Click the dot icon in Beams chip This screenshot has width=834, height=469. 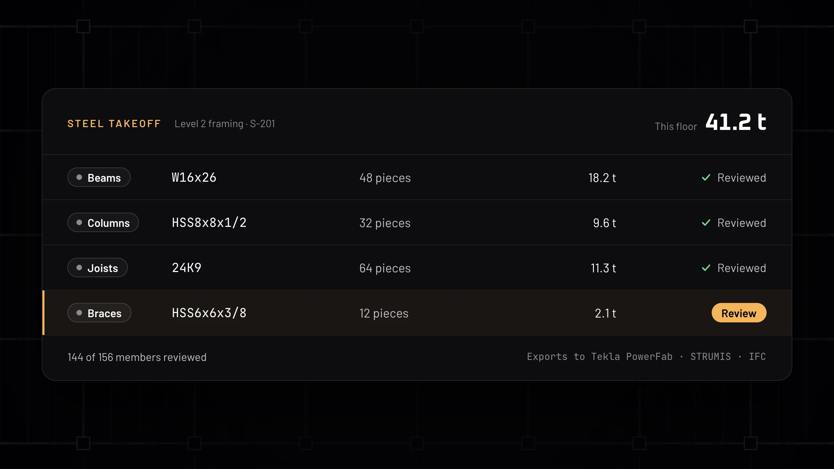coord(79,178)
